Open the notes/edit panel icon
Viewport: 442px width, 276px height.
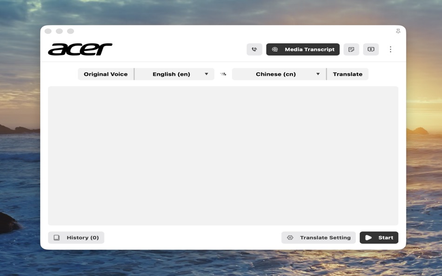click(x=351, y=49)
